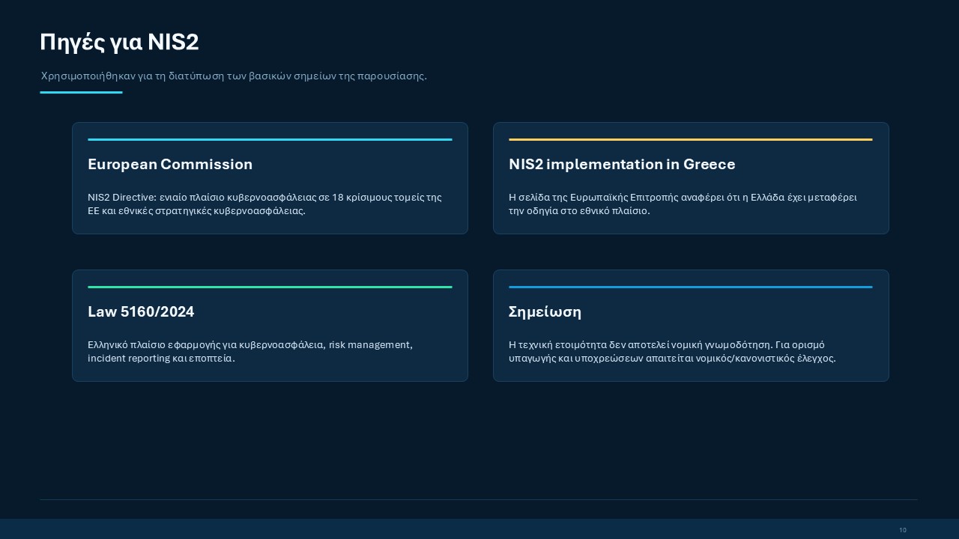Select text starting 'Η σελίδα της Ευρωπαϊκής Επιτροπής'
The height and width of the screenshot is (539, 959).
click(683, 204)
